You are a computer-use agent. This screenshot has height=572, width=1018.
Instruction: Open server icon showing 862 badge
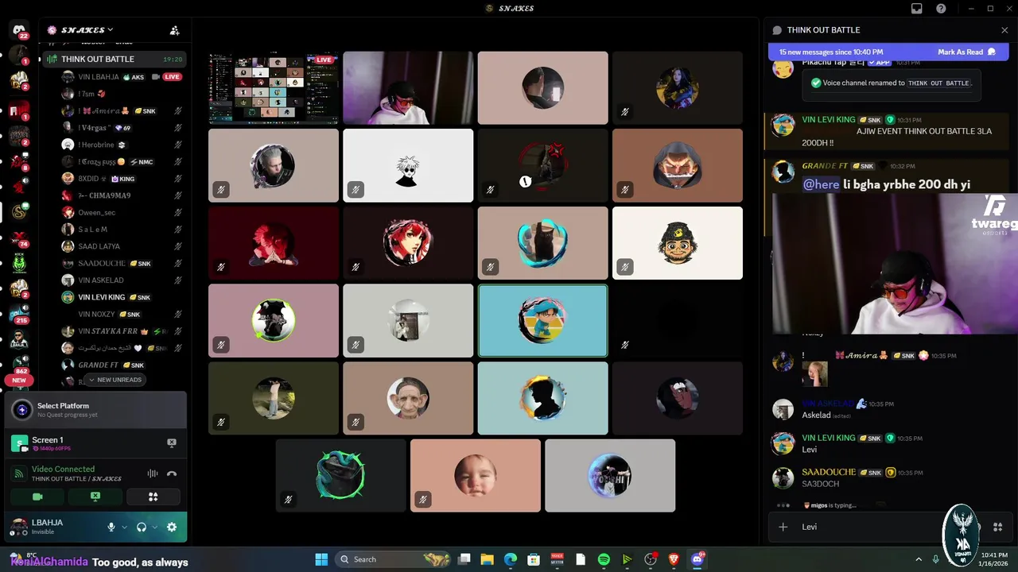click(x=19, y=365)
